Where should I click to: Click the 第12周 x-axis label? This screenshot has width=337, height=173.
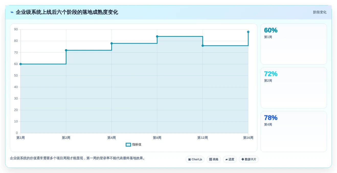click(203, 138)
